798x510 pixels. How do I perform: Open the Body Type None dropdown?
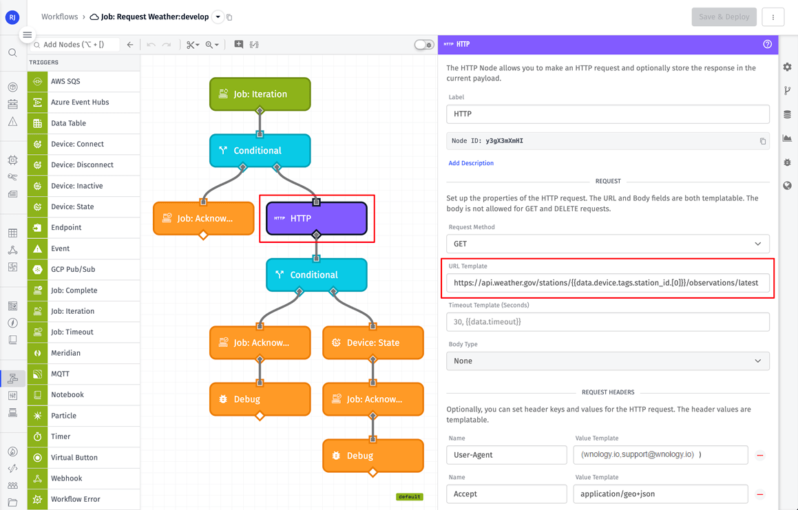click(608, 361)
